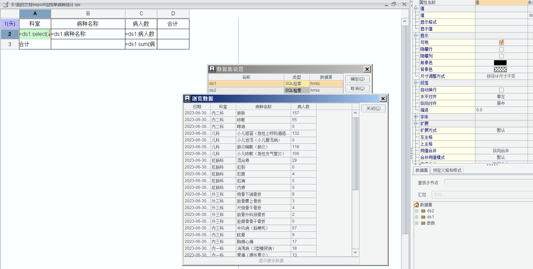
Task: Enable the 自动换行 checkbox
Action: 501,90
